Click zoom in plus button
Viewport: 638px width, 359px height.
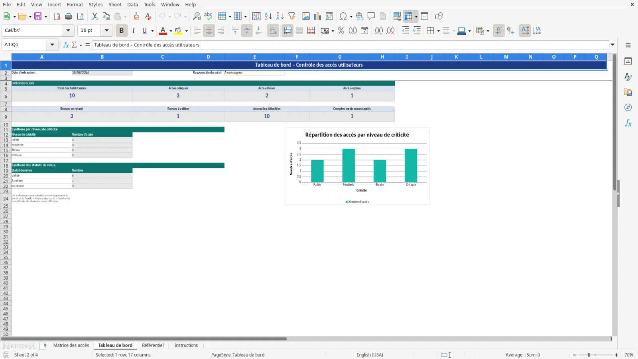[x=616, y=355]
